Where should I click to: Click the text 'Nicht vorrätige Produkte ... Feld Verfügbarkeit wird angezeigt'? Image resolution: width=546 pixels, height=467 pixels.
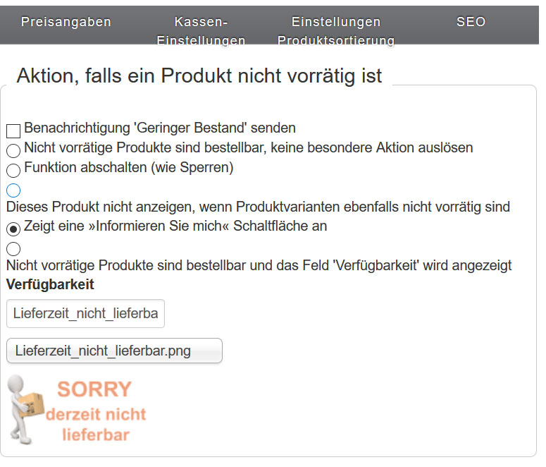259,265
